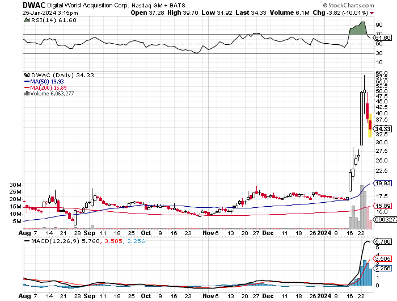Click the 25-Jan-2024 3:15pm timestamp
The width and height of the screenshot is (397, 301).
click(x=50, y=13)
